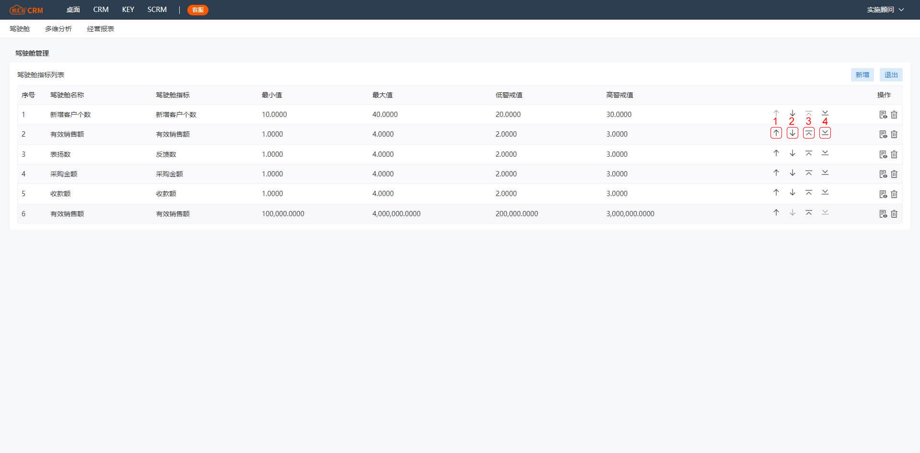The image size is (920, 453).
Task: Move 收款额 row to top
Action: [x=809, y=192]
